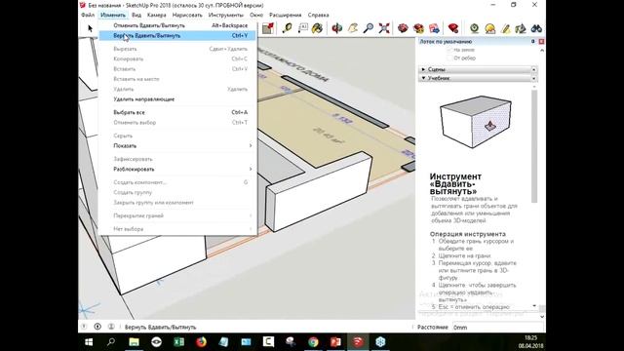Image resolution: width=624 pixels, height=351 pixels.
Task: Select the Orbit tool
Action: [337, 28]
